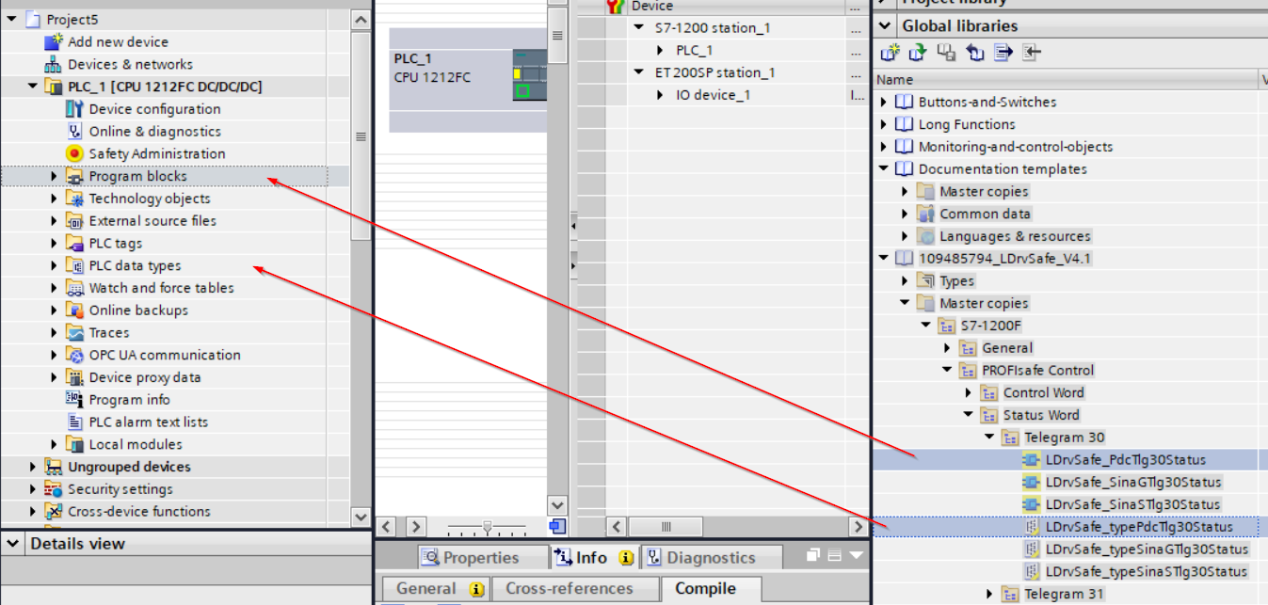Expand the PLC tags folder
The width and height of the screenshot is (1268, 605).
[x=55, y=243]
